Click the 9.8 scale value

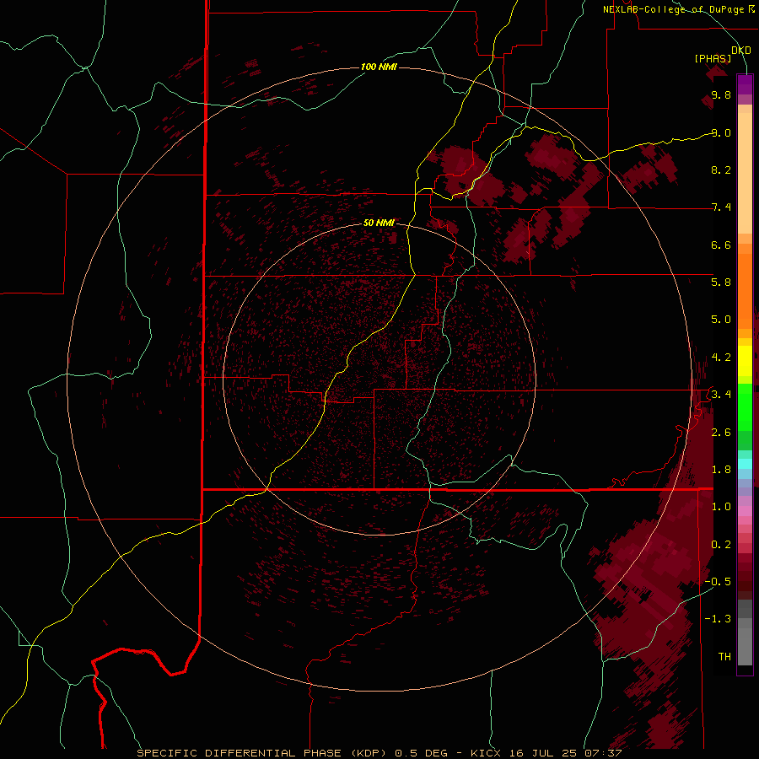click(x=721, y=94)
